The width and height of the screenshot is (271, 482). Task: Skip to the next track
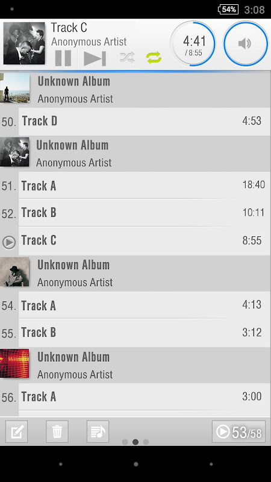click(95, 58)
